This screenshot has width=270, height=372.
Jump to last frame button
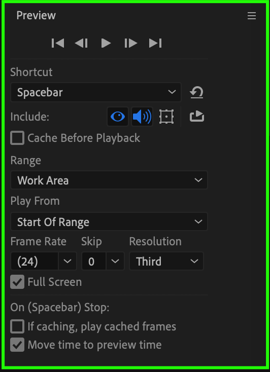tap(155, 43)
